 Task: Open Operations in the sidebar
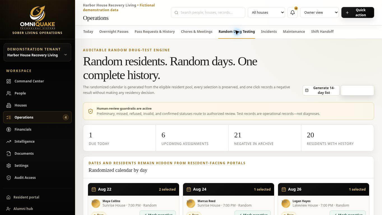(37, 117)
